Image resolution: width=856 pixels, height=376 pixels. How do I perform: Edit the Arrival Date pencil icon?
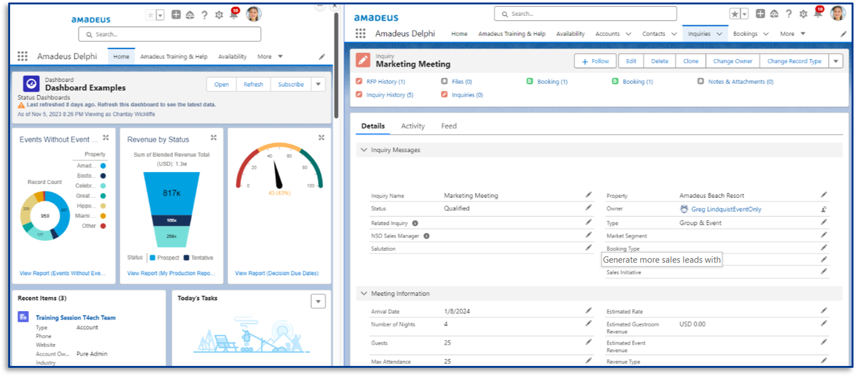click(x=588, y=310)
